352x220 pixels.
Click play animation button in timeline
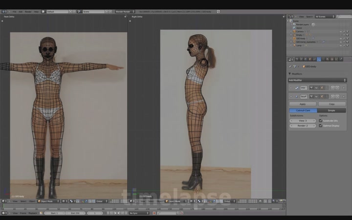click(119, 213)
